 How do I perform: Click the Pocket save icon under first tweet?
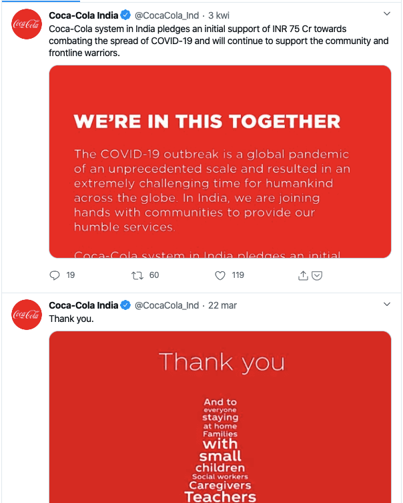(x=317, y=276)
